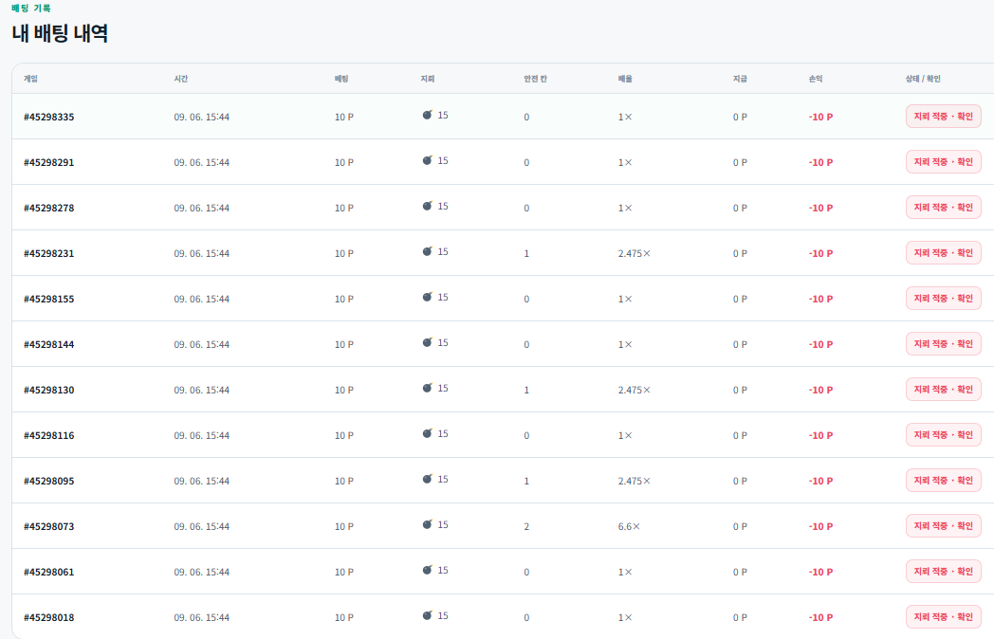
Task: Select game ID #45298335
Action: [48, 118]
